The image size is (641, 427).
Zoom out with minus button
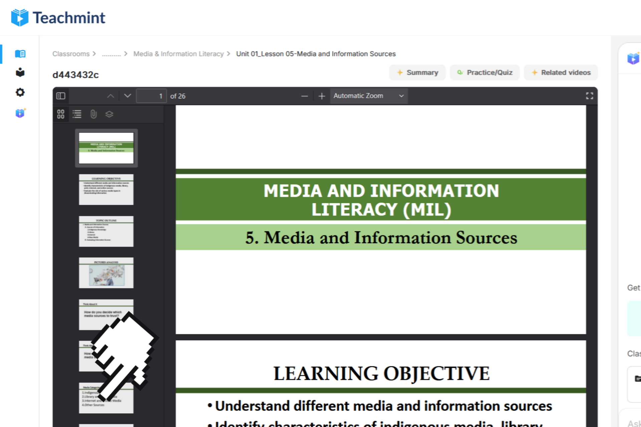pos(304,96)
